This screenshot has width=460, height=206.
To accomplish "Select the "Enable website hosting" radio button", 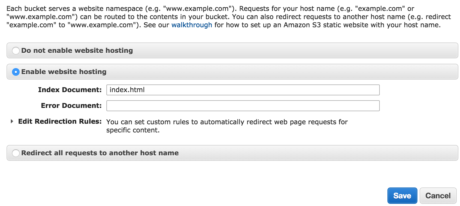I will tap(16, 72).
